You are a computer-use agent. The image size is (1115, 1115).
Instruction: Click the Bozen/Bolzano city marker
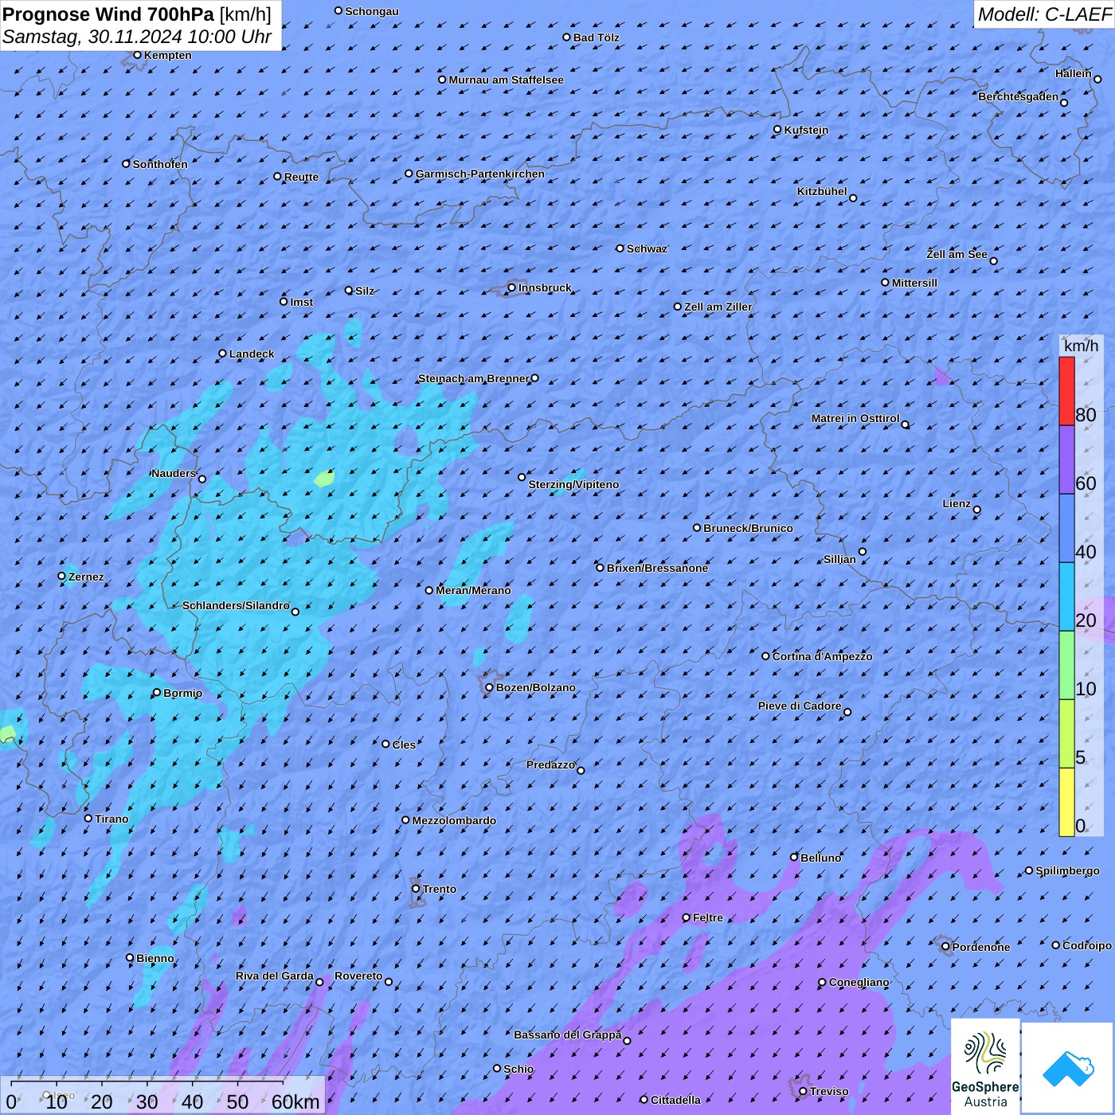490,687
